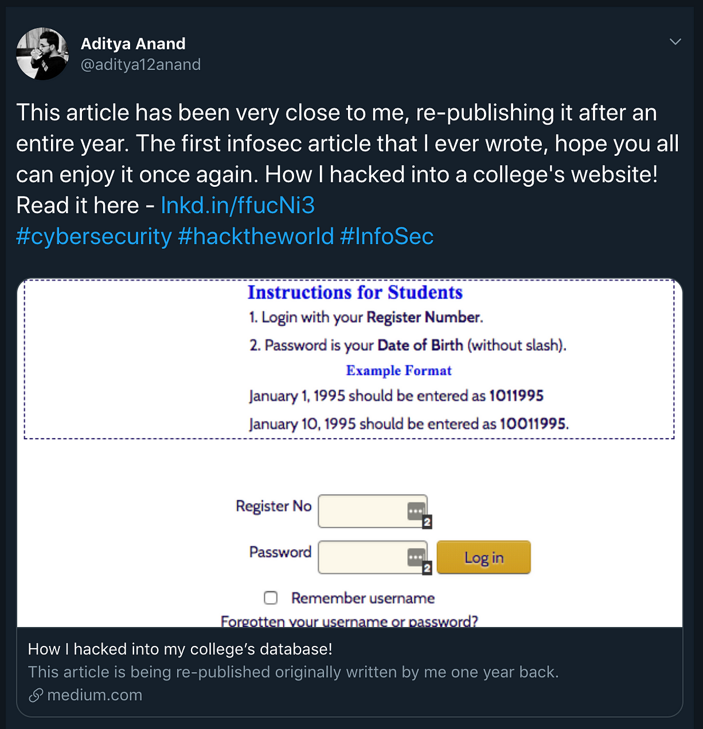Click the login page preview image
Image resolution: width=703 pixels, height=729 pixels.
pyautogui.click(x=350, y=453)
